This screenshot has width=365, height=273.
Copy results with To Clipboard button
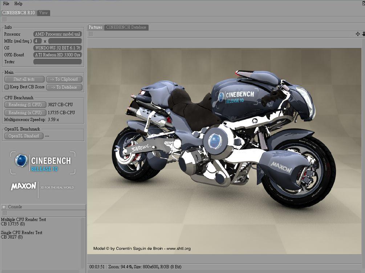(x=64, y=79)
